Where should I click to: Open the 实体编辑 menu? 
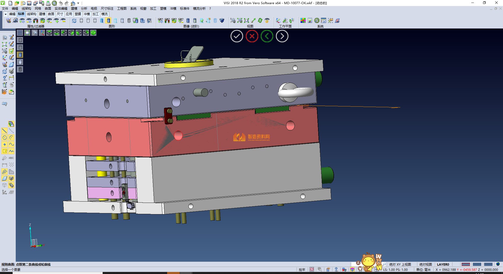tap(61, 9)
